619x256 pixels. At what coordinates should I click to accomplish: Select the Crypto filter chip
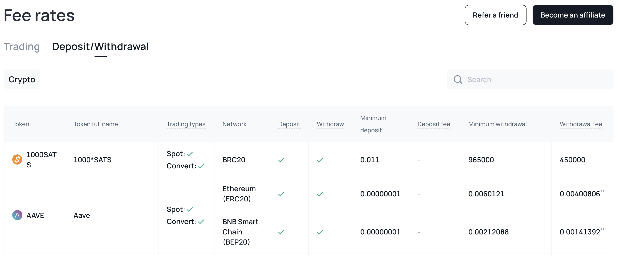[x=22, y=79]
